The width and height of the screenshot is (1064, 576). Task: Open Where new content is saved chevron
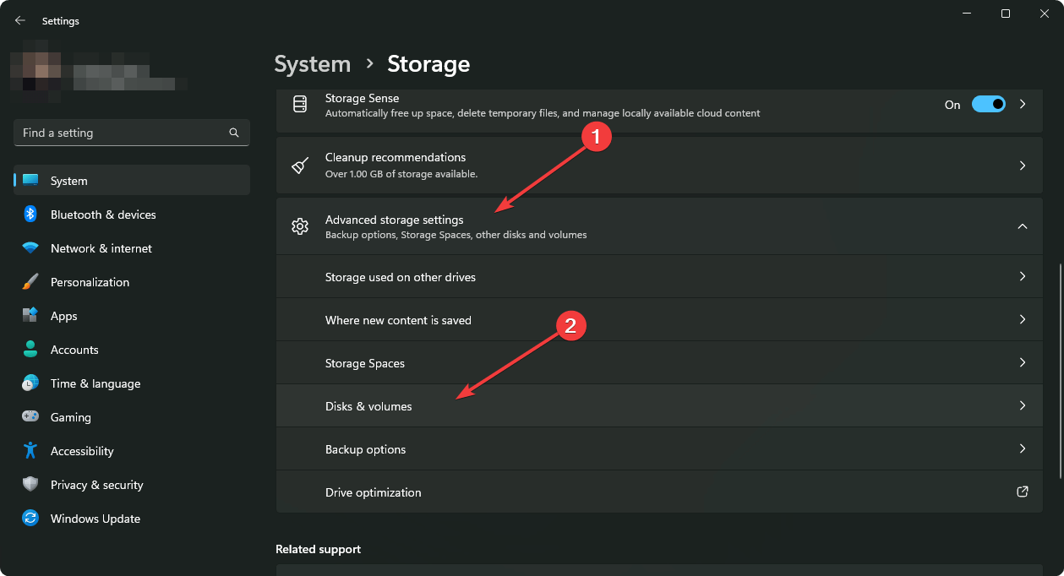click(1023, 319)
